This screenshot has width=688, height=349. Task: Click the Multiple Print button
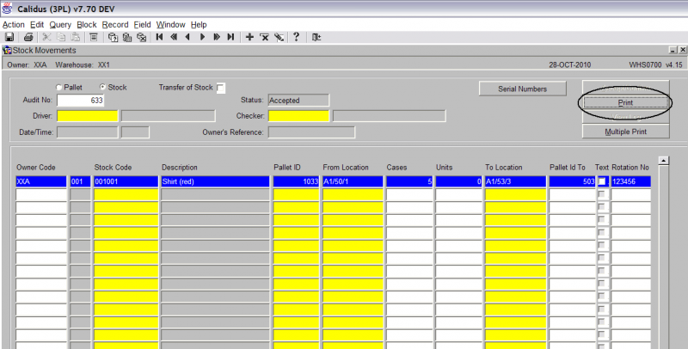626,132
